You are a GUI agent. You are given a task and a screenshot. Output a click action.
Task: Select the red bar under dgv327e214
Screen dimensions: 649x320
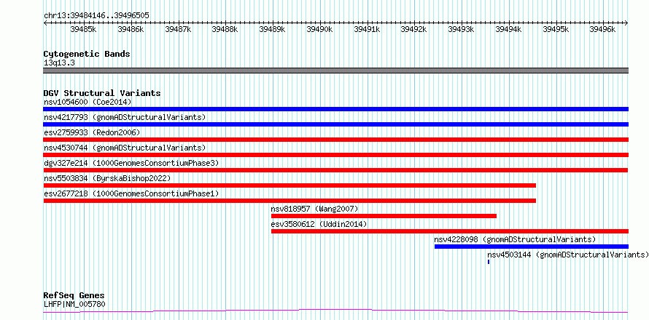[x=335, y=170]
